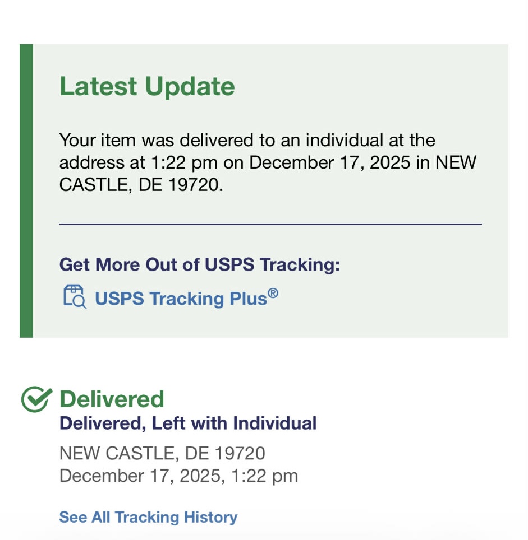Screen dimensions: 528x540
Task: Click gray "NEW CASTLE, DE 19720" location line
Action: 162,453
